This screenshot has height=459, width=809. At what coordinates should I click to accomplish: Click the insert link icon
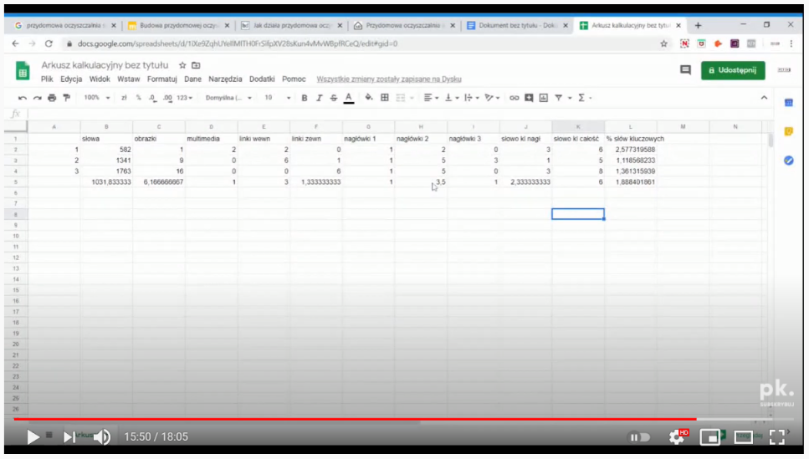(x=514, y=98)
